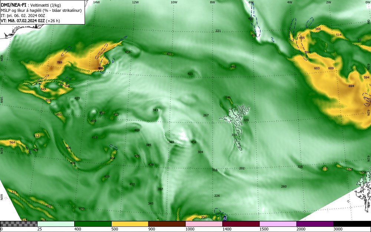The height and width of the screenshot is (232, 371).
Task: Click the '551' value near the bottom
Action: [204, 217]
